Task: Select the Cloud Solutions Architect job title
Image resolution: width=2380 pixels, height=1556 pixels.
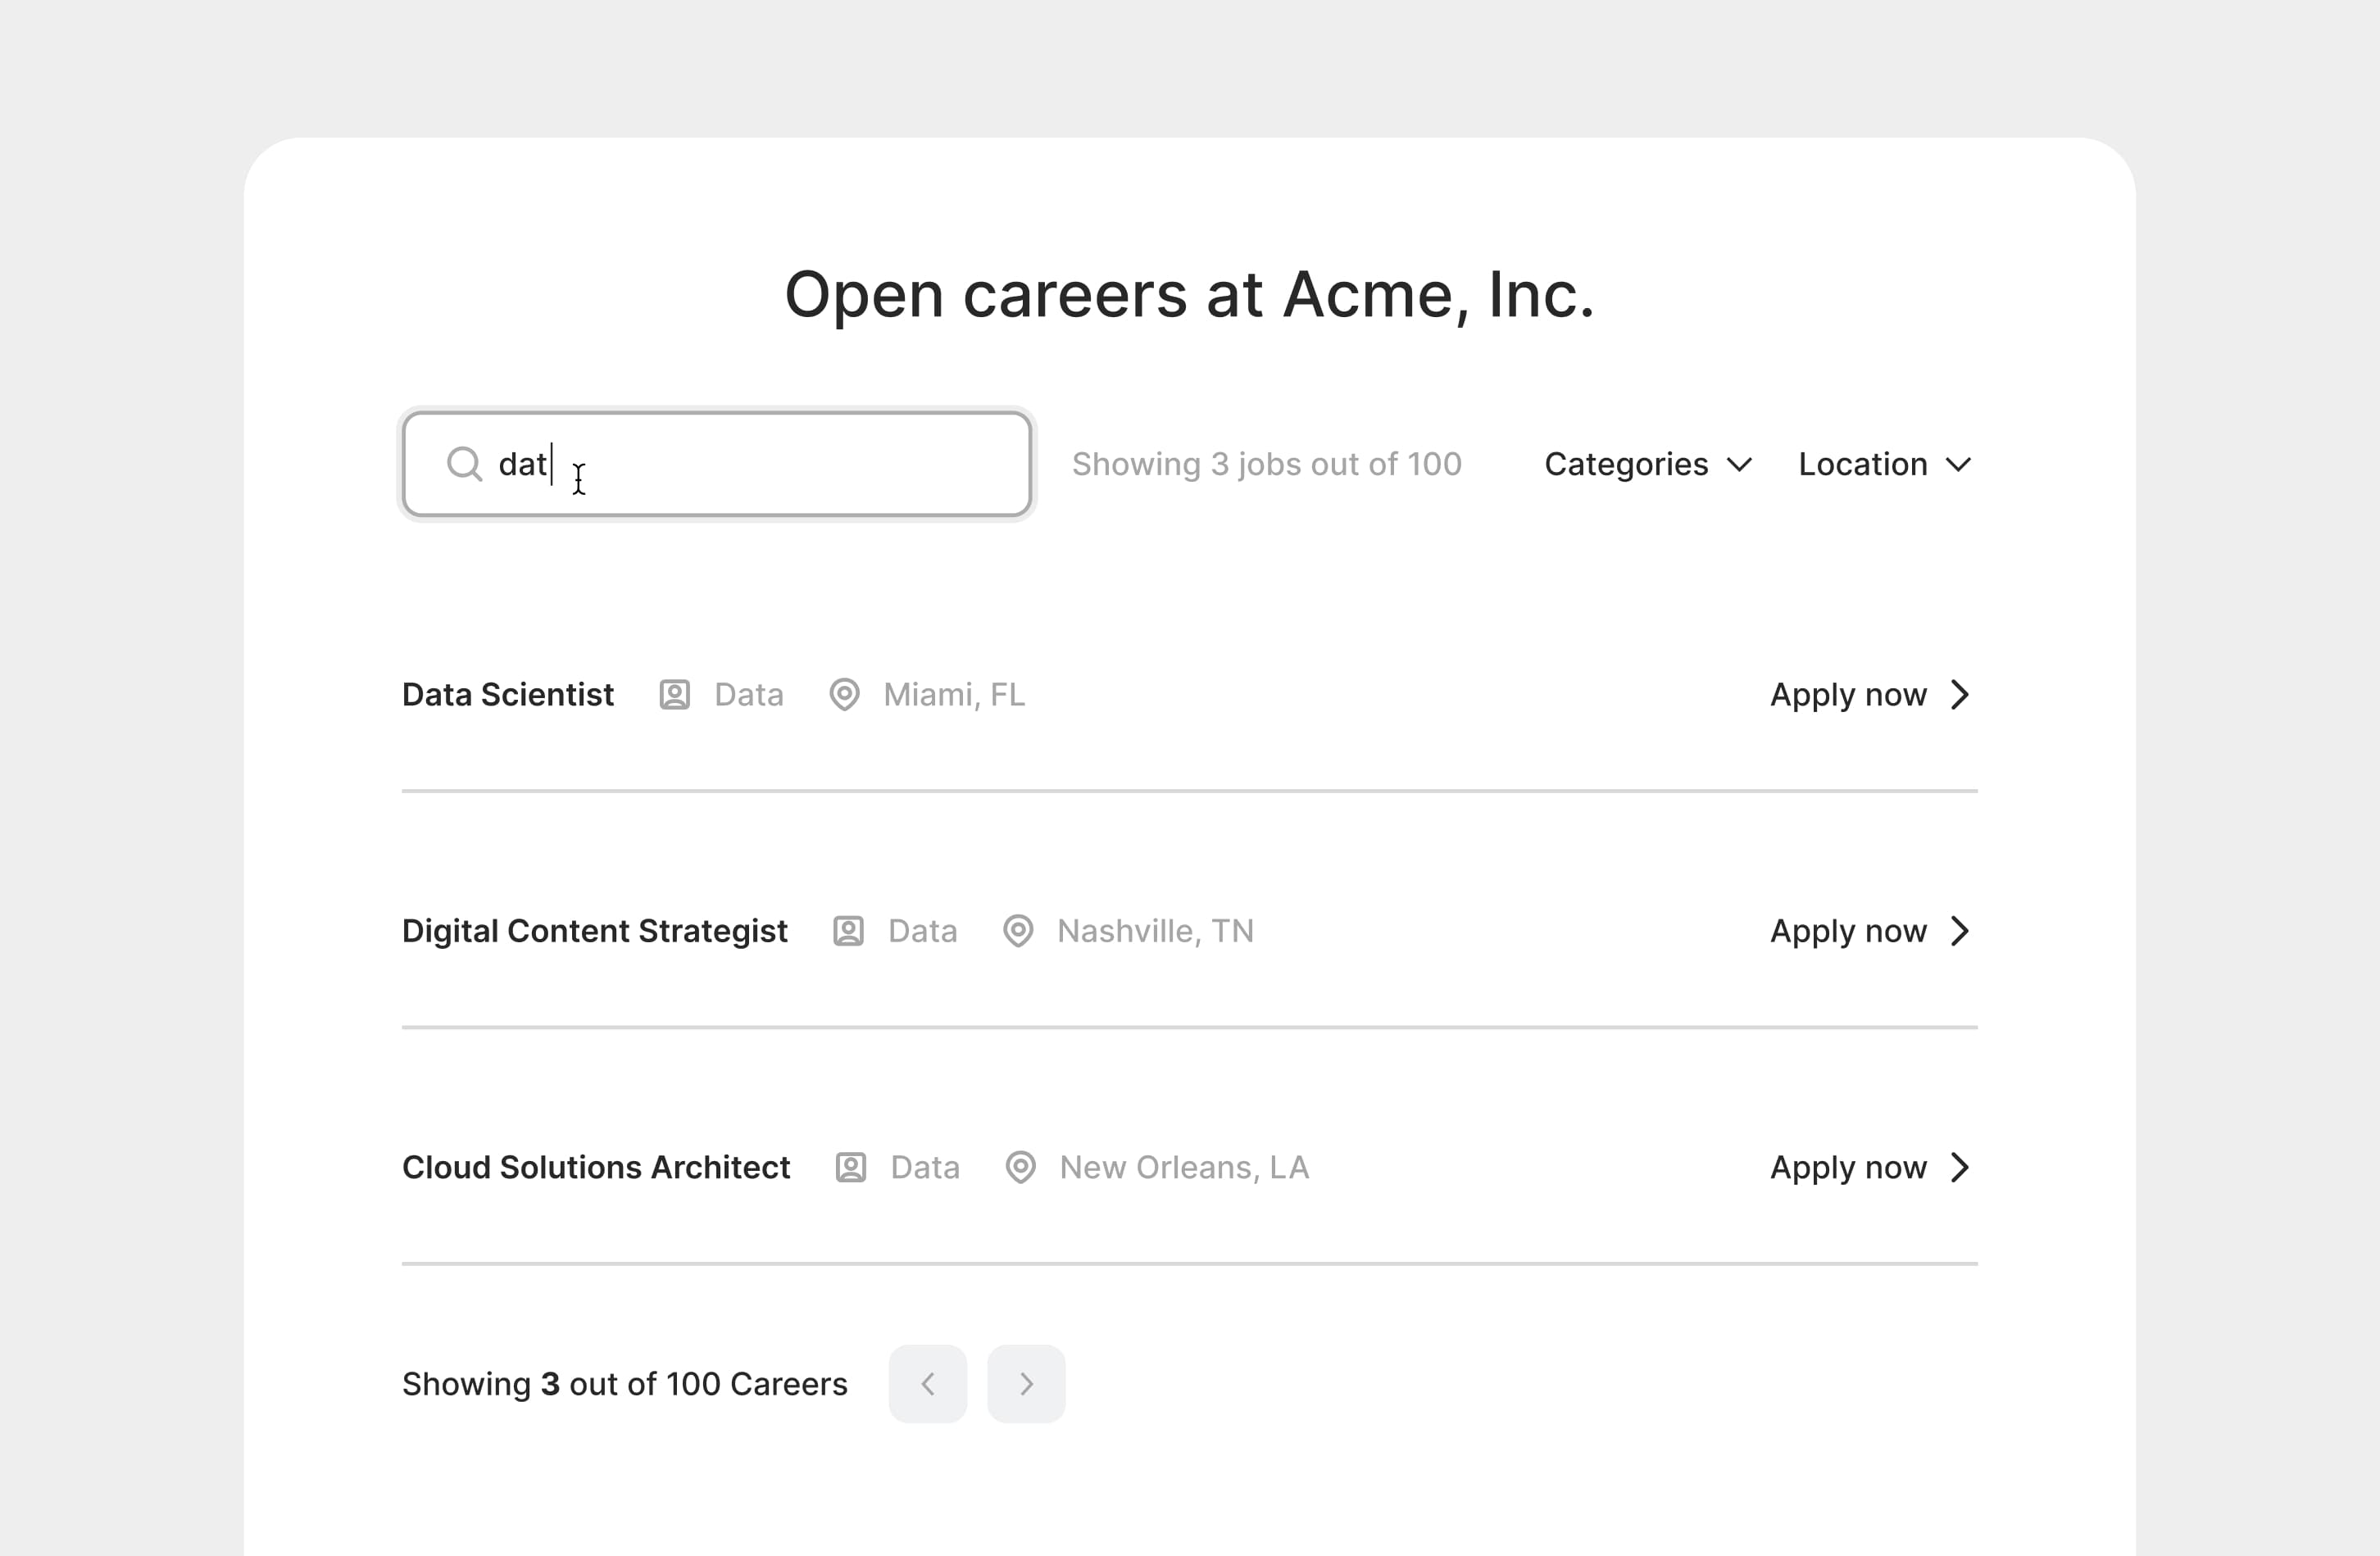Action: click(x=596, y=1167)
